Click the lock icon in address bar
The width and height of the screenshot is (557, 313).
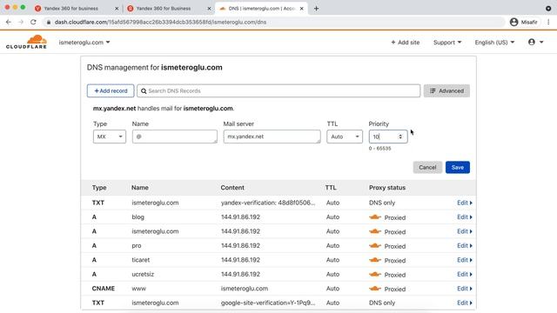pos(49,22)
